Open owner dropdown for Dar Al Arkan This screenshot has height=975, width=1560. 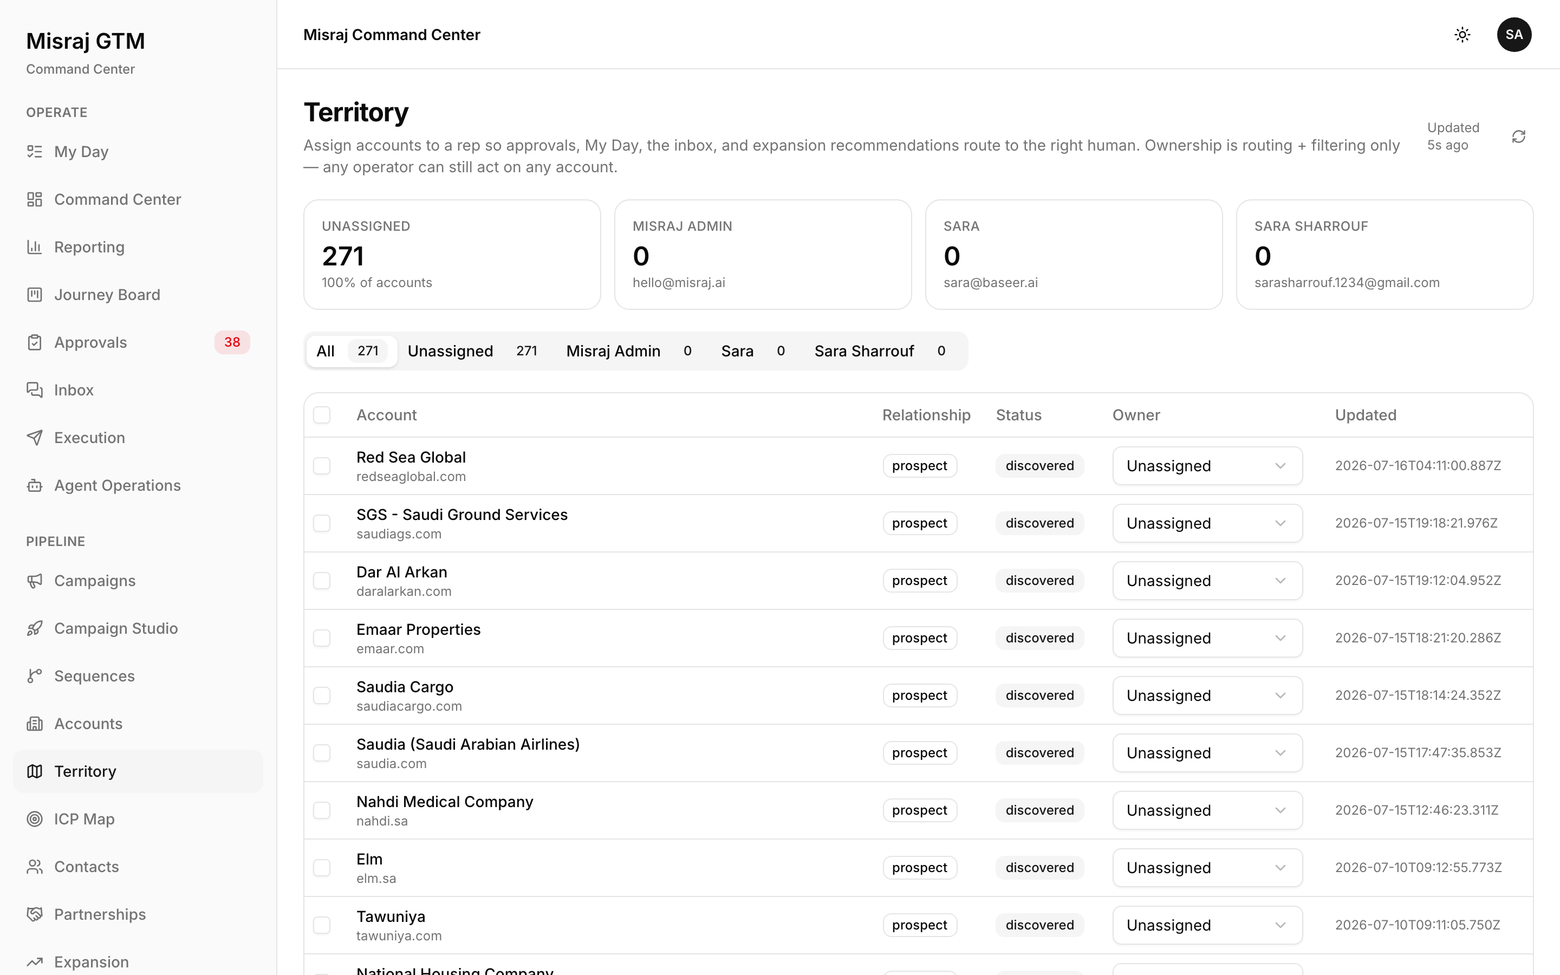click(x=1207, y=581)
